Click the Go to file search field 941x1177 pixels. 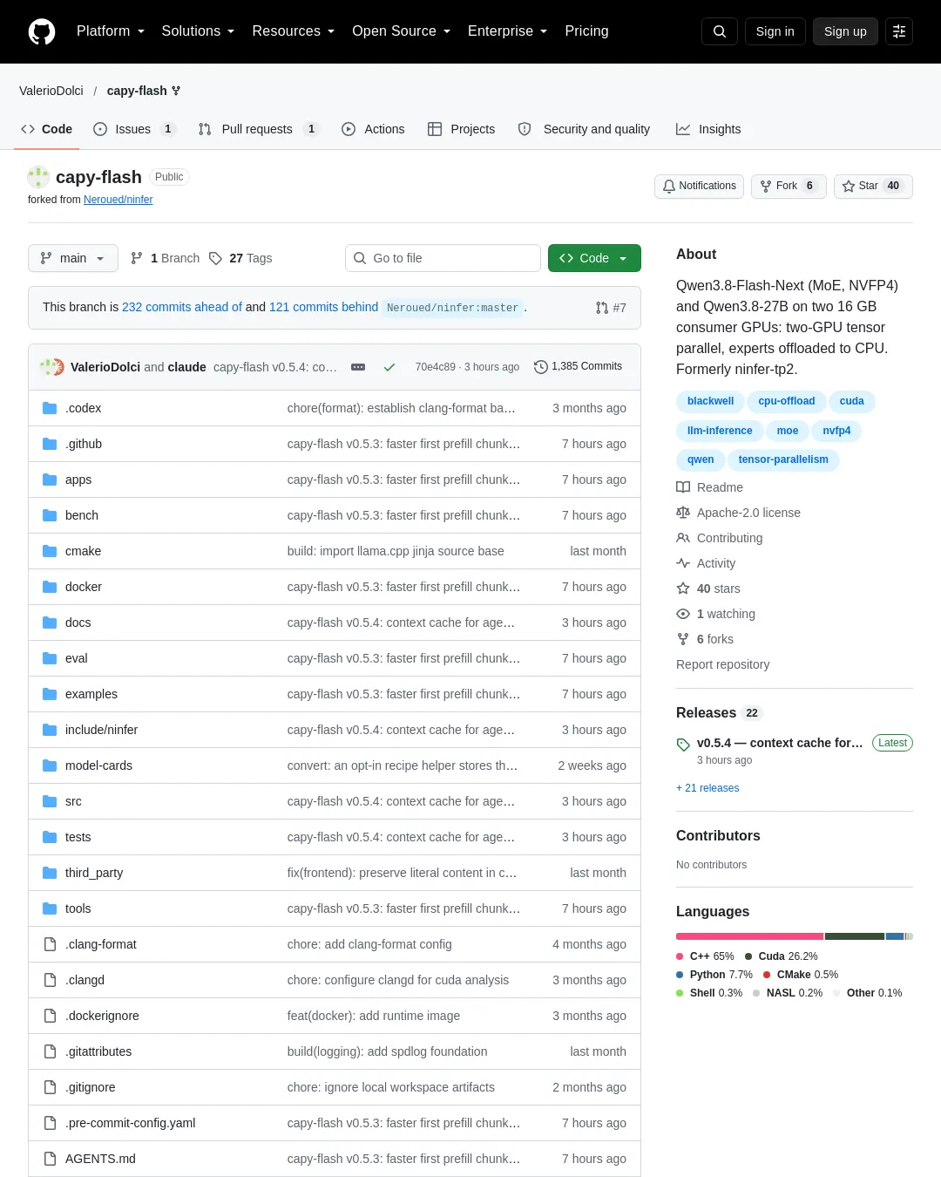(443, 258)
